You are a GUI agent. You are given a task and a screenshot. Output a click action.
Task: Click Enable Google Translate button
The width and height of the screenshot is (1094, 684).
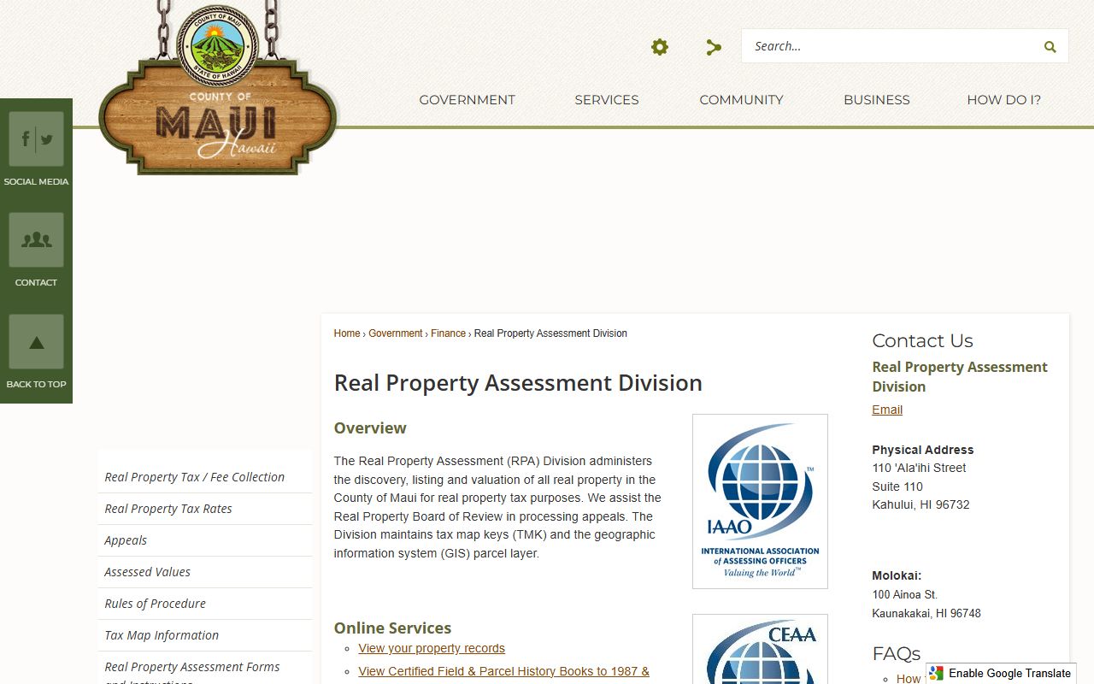point(1001,673)
